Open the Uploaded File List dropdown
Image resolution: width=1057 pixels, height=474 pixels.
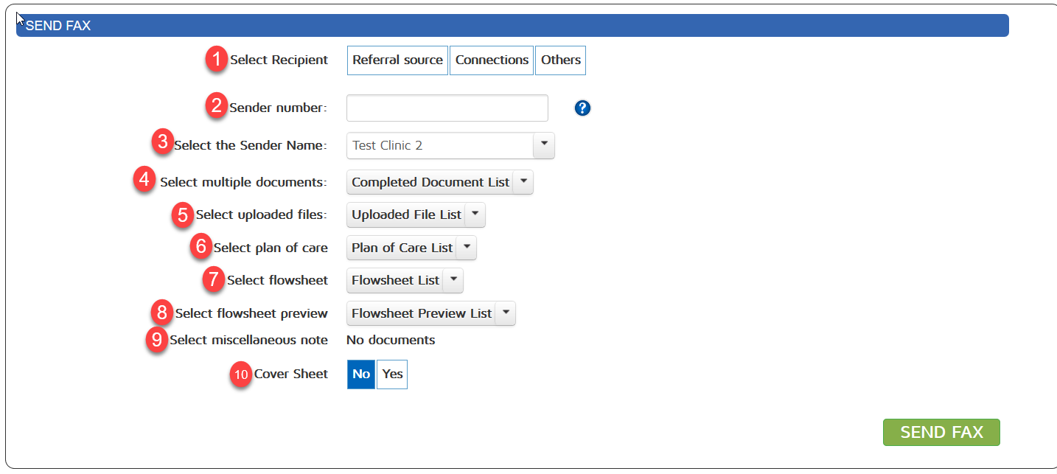coord(475,215)
